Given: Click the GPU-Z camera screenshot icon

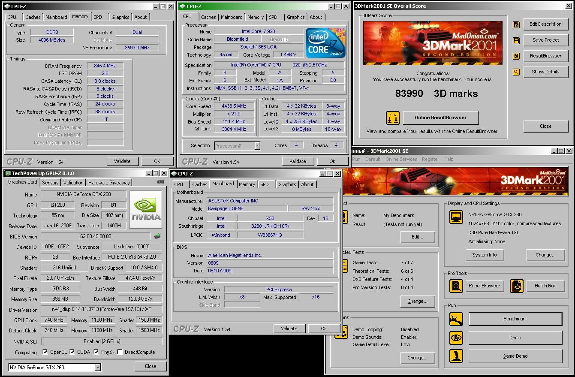Looking at the screenshot, I should pyautogui.click(x=160, y=182).
